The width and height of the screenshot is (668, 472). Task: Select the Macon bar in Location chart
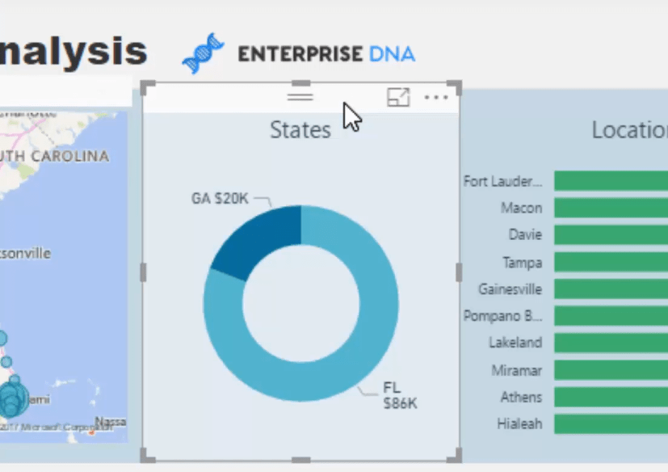tap(610, 209)
